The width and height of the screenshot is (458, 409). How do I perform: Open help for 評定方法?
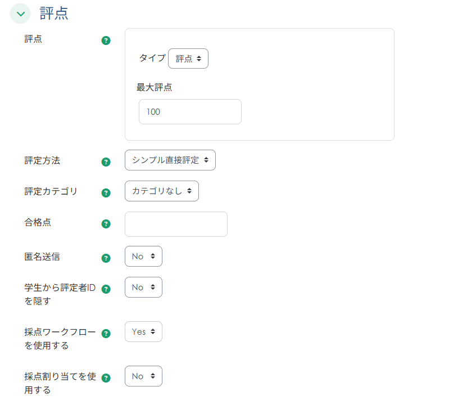(106, 162)
